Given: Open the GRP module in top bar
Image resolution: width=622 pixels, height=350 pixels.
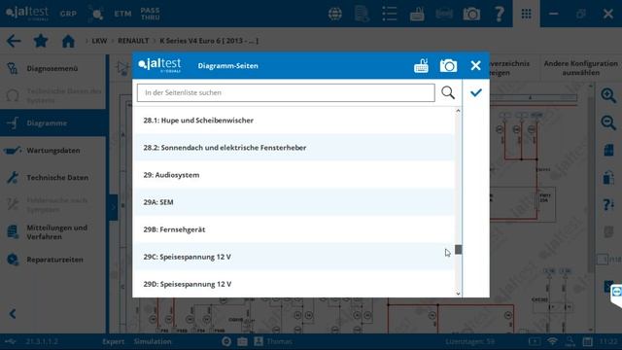Looking at the screenshot, I should 68,14.
